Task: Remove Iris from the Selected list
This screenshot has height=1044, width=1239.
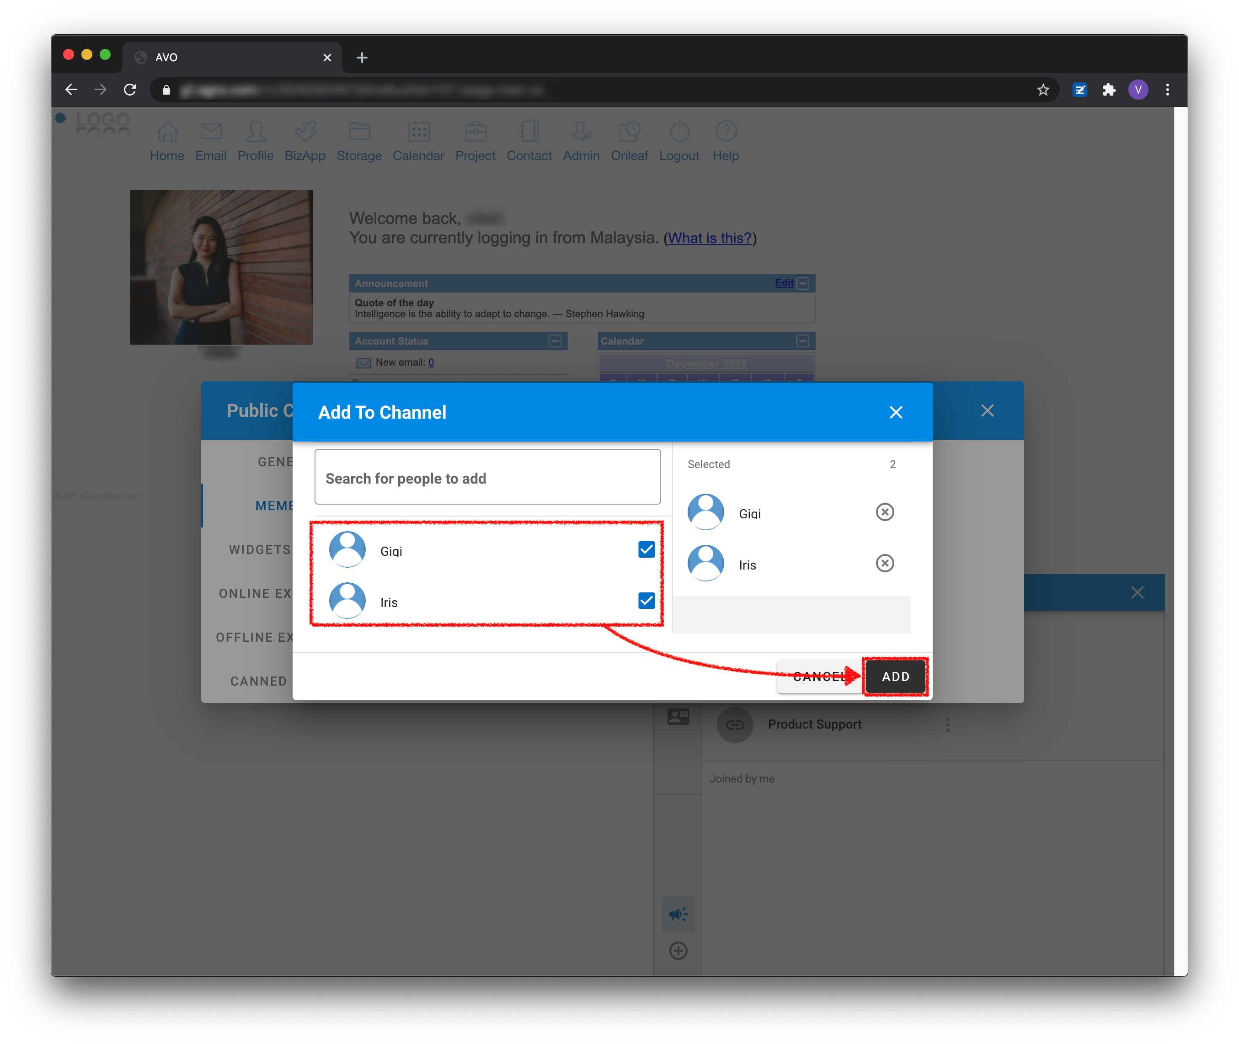Action: [884, 563]
